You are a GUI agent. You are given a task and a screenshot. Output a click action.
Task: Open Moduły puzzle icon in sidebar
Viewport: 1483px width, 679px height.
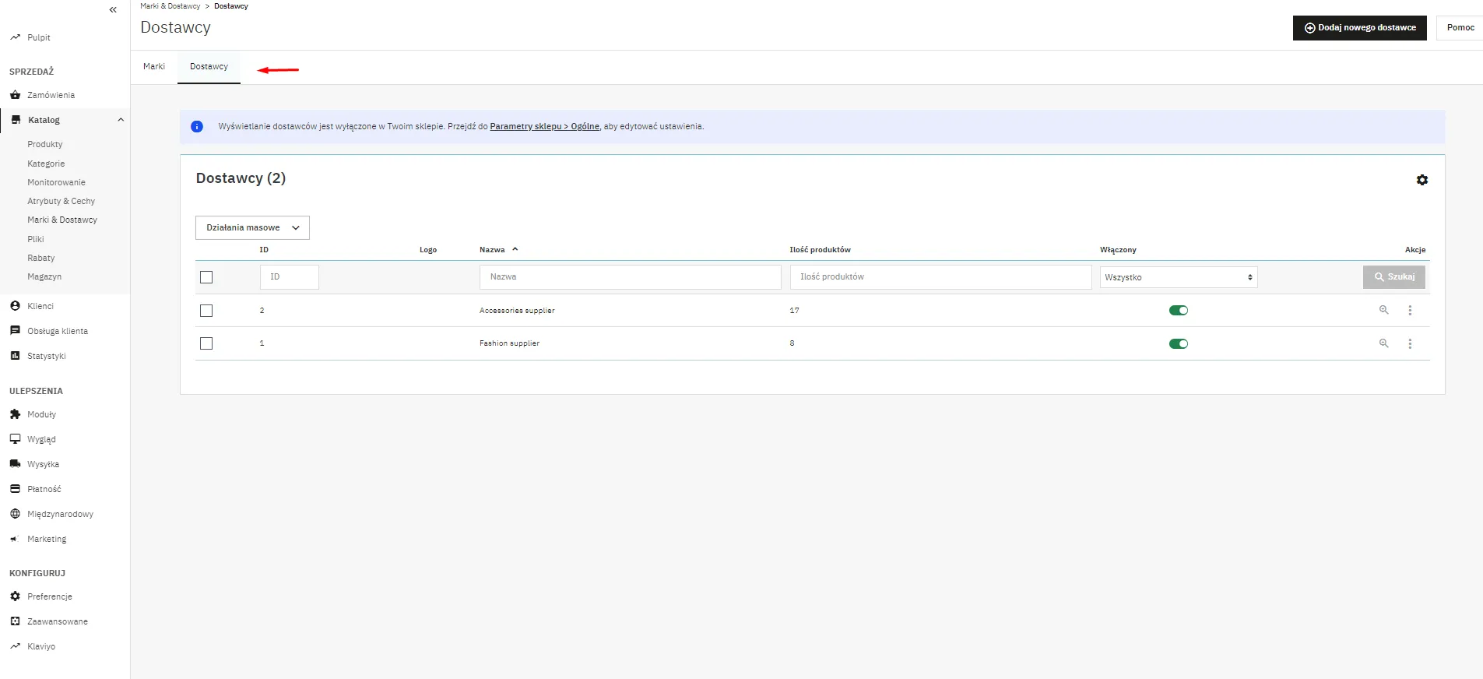pyautogui.click(x=15, y=414)
